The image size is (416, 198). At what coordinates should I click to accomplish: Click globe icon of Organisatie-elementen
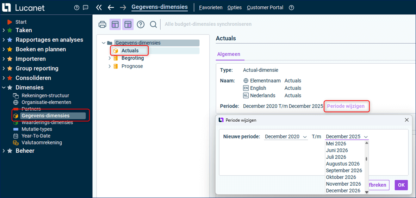pos(16,102)
